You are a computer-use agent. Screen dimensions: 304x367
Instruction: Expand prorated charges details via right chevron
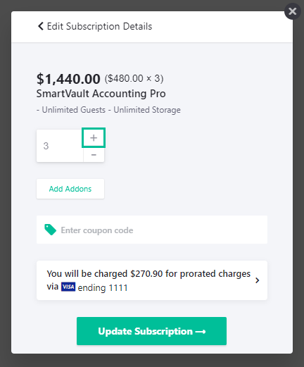point(258,280)
